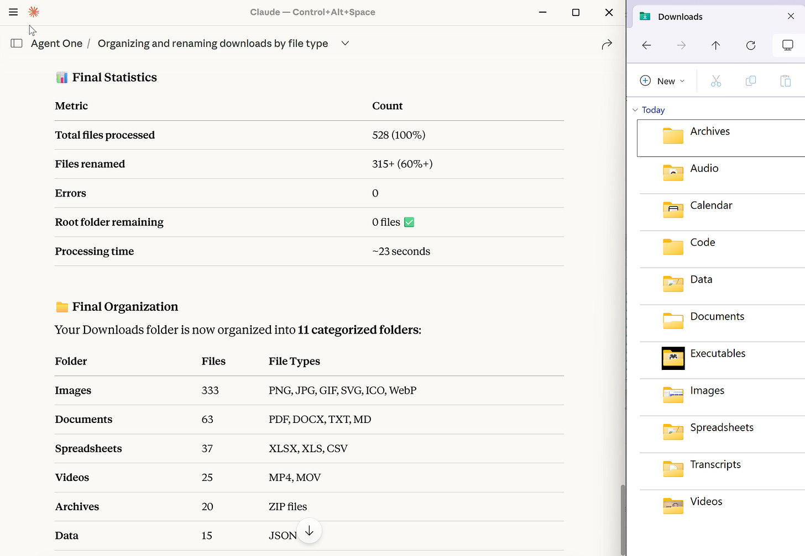Open the New dropdown menu in Explorer
This screenshot has height=556, width=805.
tap(662, 81)
